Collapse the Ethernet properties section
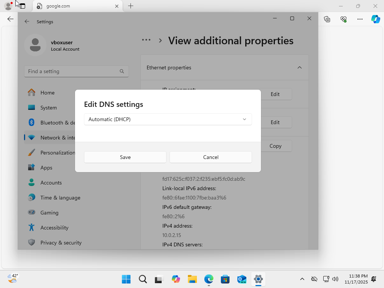 299,67
